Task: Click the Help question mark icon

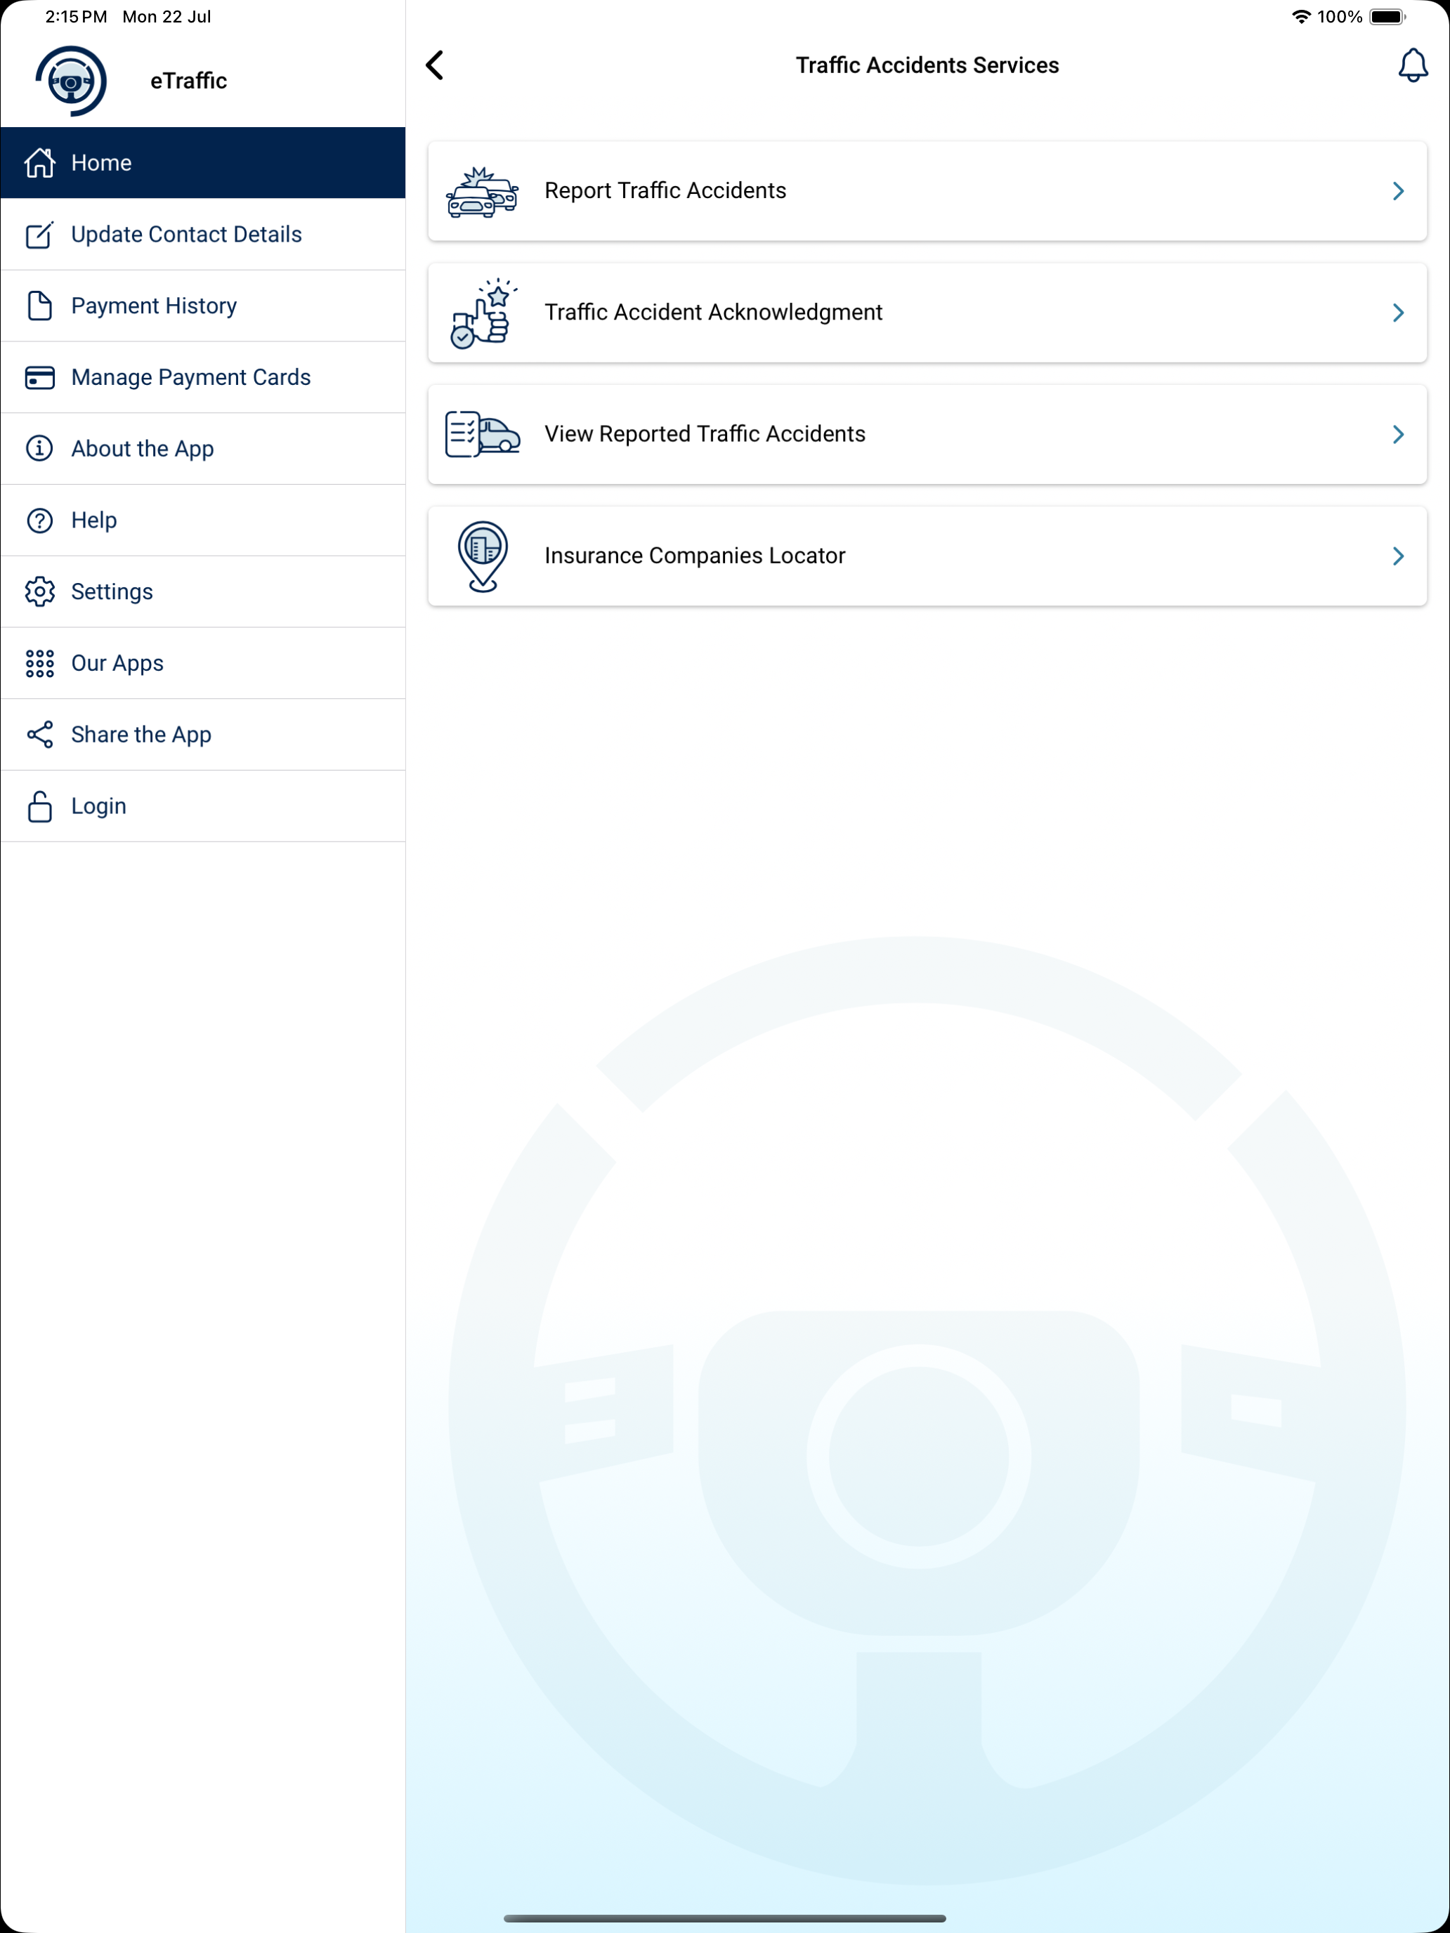Action: click(x=39, y=520)
